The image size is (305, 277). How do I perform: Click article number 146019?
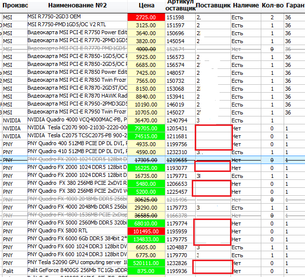pyautogui.click(x=175, y=105)
